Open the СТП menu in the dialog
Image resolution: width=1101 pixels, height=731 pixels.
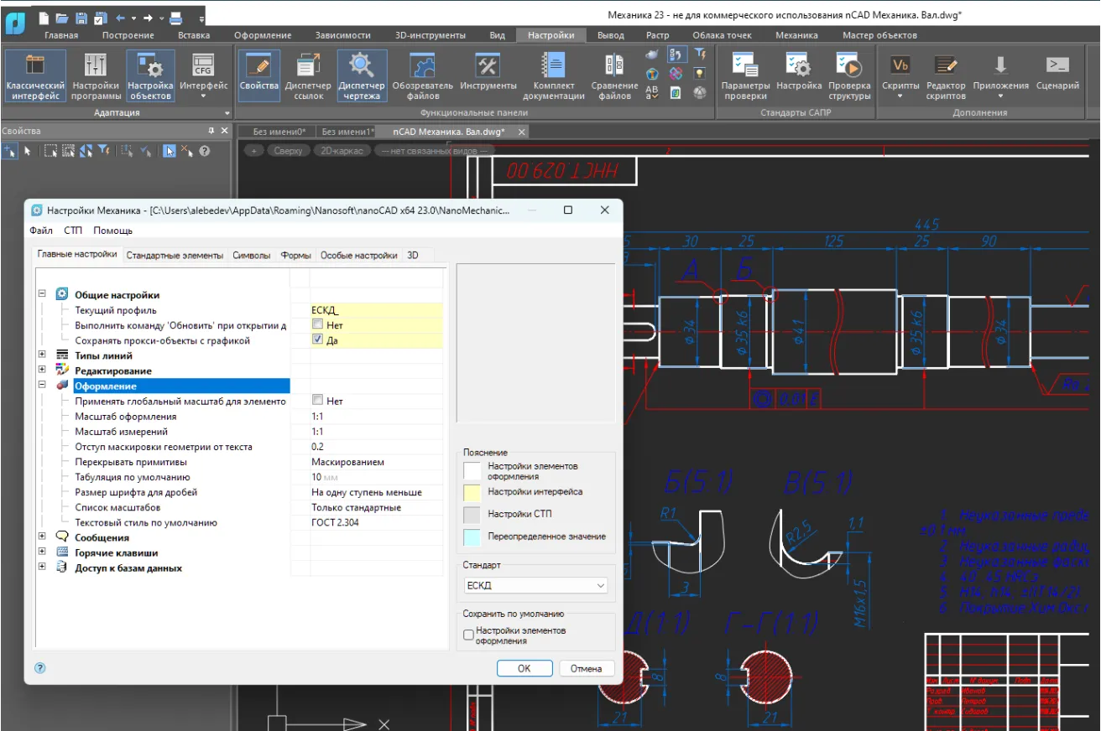click(73, 231)
